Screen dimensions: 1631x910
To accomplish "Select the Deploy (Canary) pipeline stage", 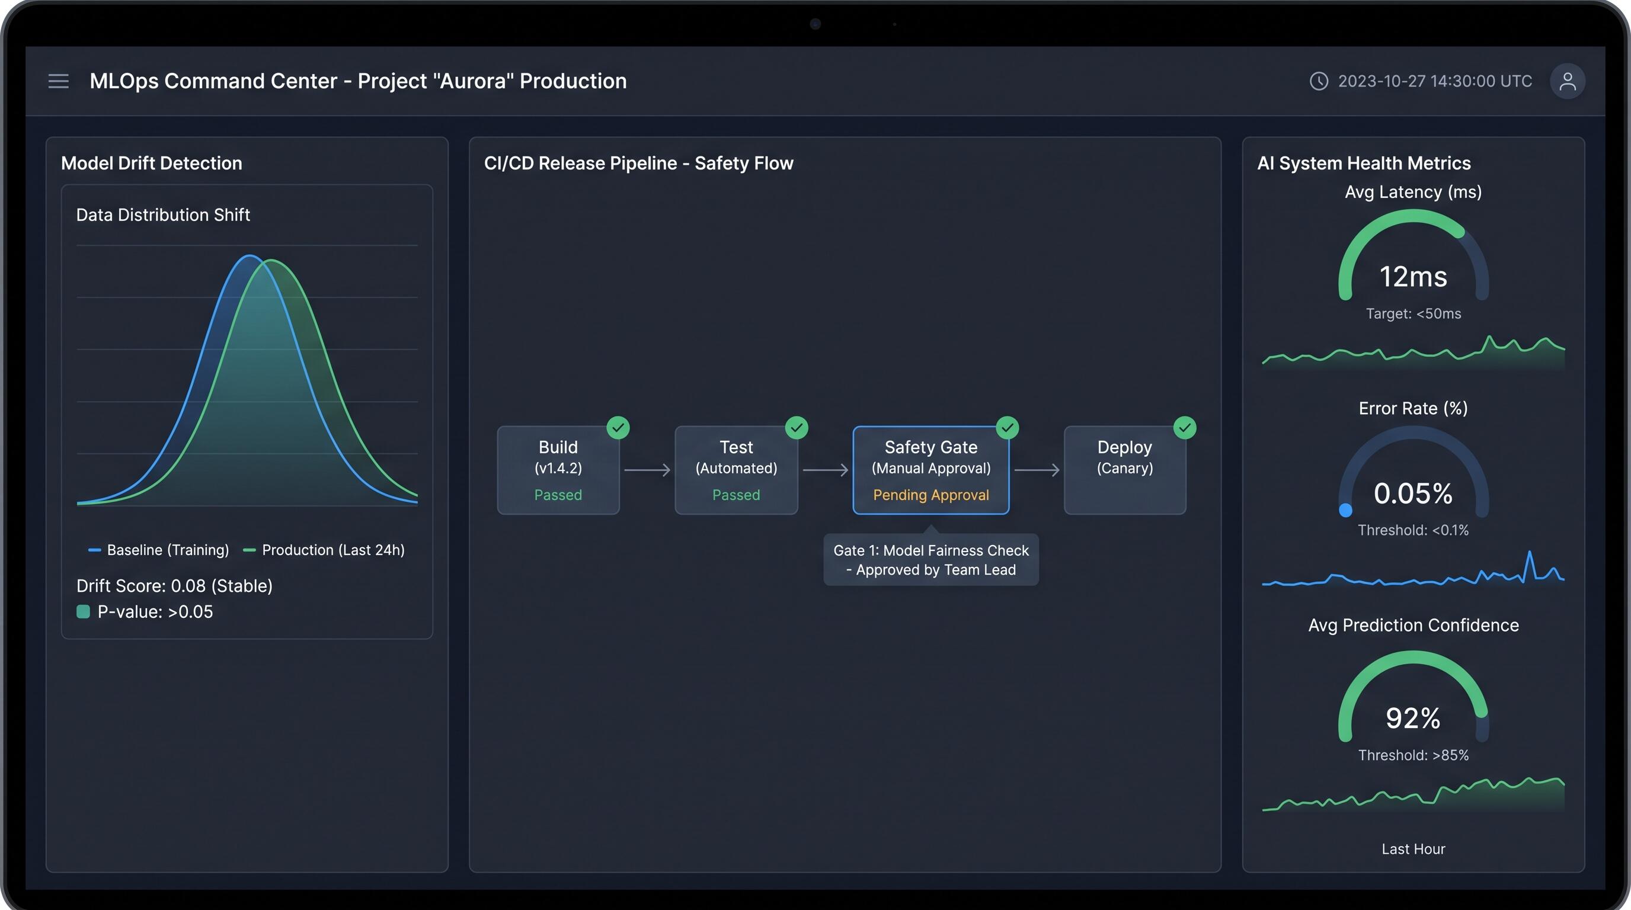I will [1124, 470].
